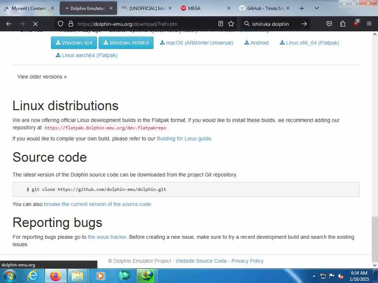Open a new tab with plus button
This screenshot has height=283, width=378.
tap(302, 8)
